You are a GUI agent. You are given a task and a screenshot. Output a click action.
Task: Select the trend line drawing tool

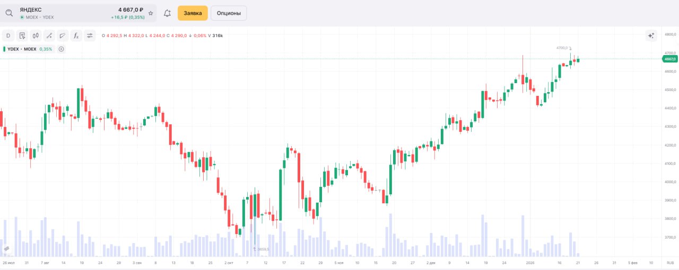(49, 35)
